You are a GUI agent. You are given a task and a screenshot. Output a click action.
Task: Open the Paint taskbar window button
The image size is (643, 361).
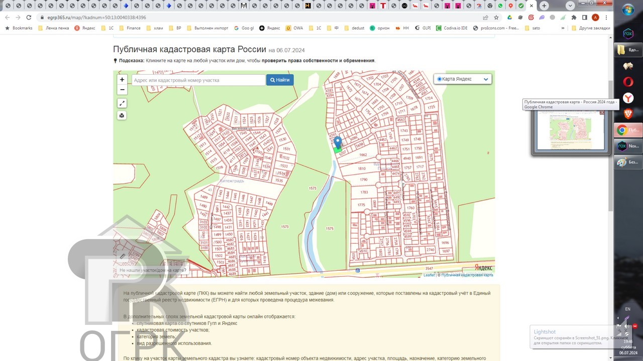[x=628, y=162]
